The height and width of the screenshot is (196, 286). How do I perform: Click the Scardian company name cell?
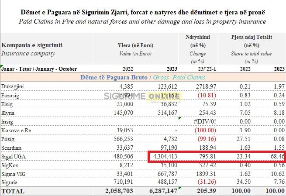click(13, 148)
